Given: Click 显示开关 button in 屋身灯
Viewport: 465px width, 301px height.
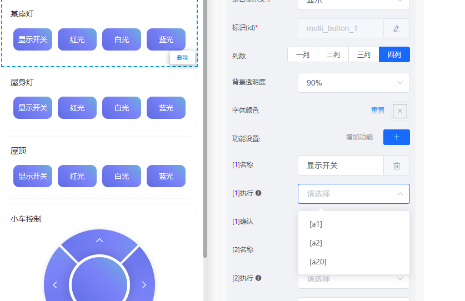Looking at the screenshot, I should click(x=33, y=108).
